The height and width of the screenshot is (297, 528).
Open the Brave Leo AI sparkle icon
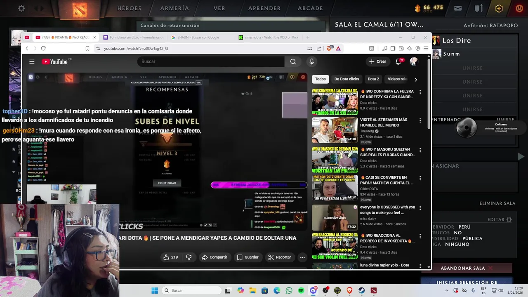pos(409,48)
